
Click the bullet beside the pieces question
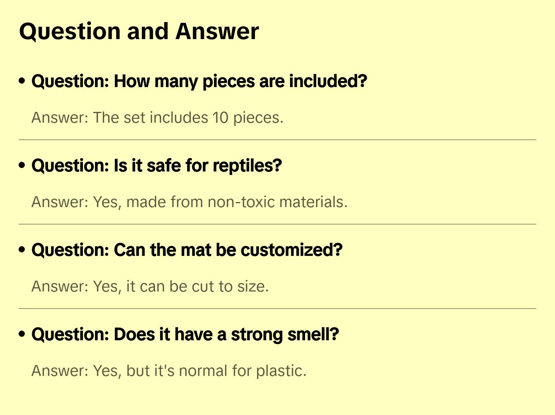pos(22,81)
